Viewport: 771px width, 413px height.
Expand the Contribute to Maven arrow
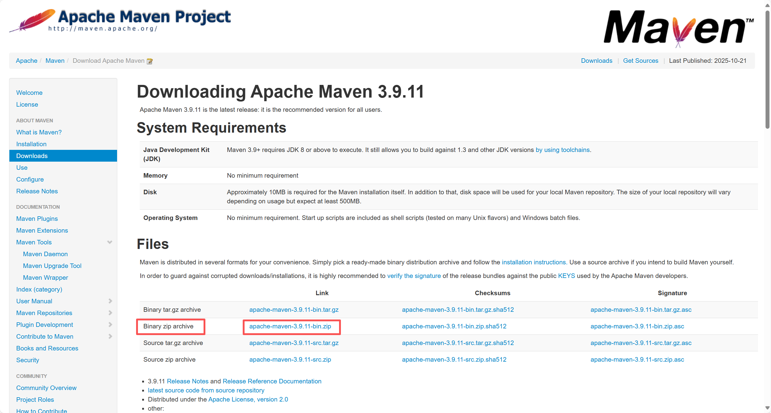point(110,337)
